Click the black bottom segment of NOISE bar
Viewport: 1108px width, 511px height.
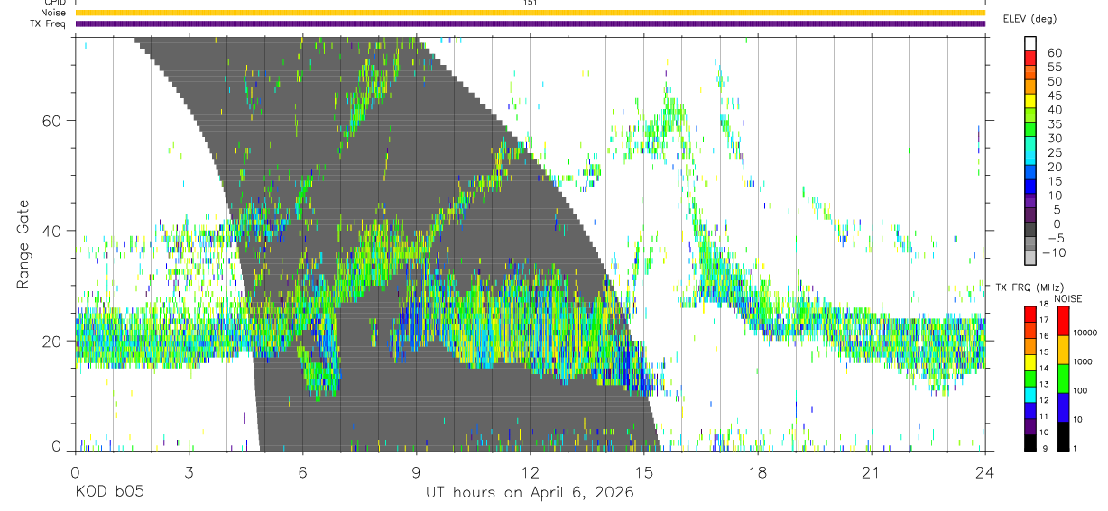1063,435
